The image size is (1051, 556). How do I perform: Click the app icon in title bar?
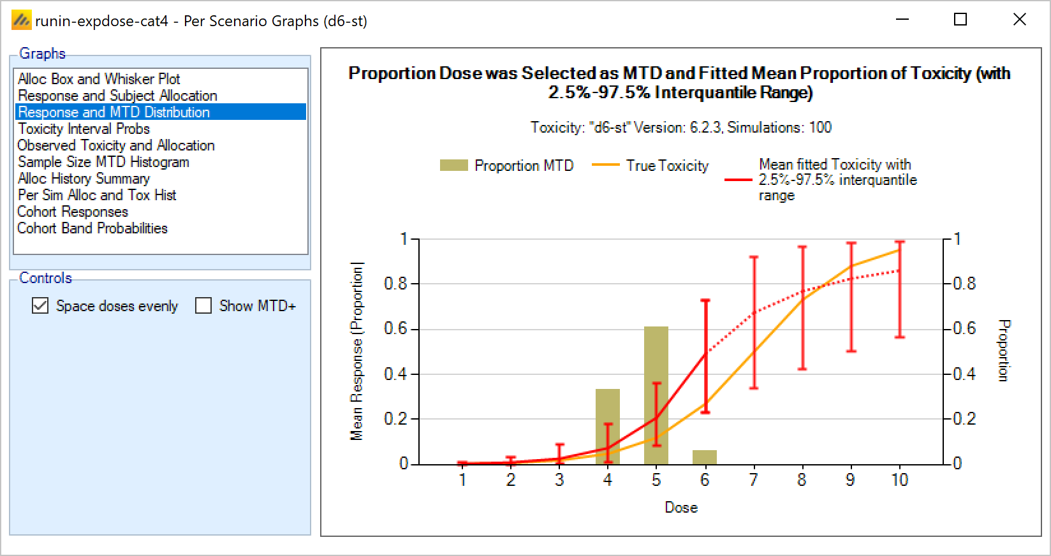click(x=21, y=20)
